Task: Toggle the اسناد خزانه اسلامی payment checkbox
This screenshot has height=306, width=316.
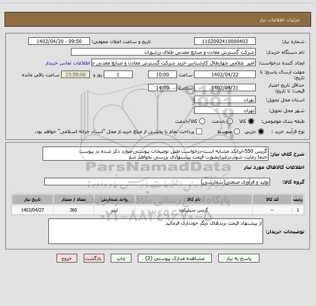Action: click(199, 131)
